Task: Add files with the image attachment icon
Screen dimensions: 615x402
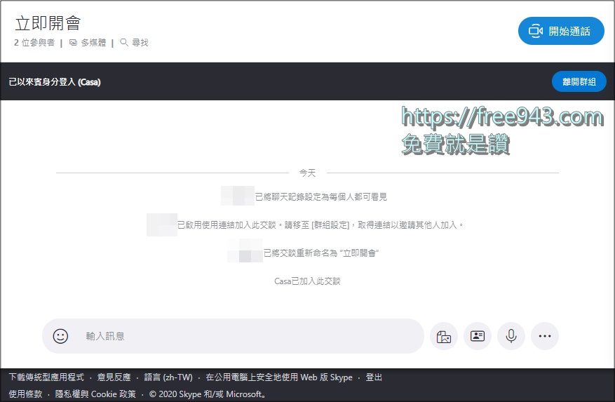Action: [444, 336]
